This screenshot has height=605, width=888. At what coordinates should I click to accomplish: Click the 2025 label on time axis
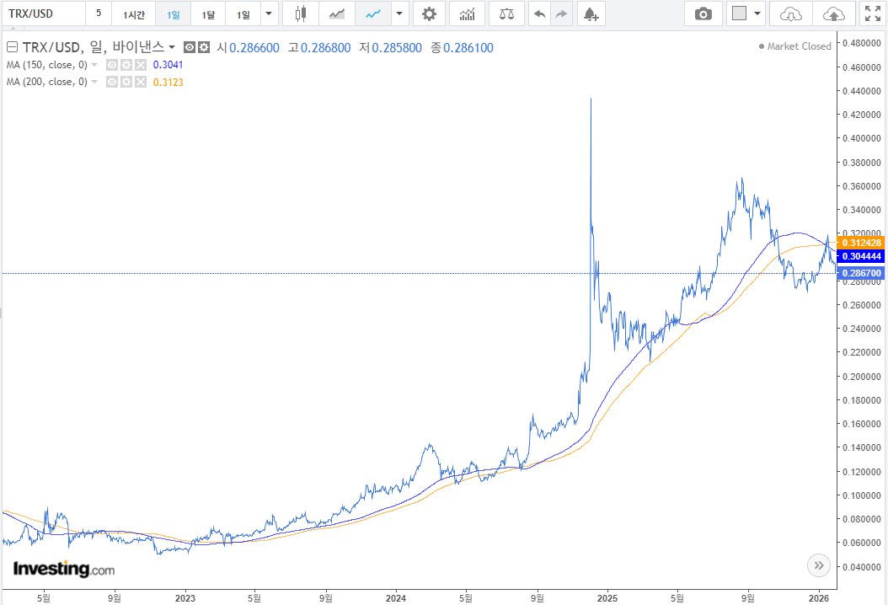(607, 598)
